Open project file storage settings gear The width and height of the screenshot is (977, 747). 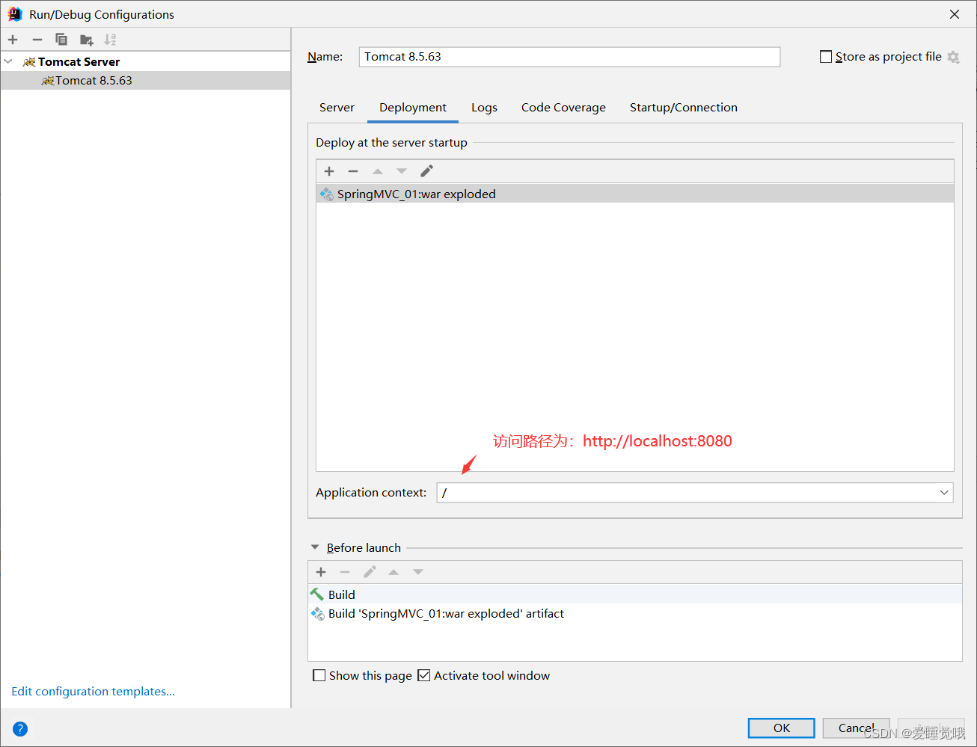pyautogui.click(x=953, y=57)
